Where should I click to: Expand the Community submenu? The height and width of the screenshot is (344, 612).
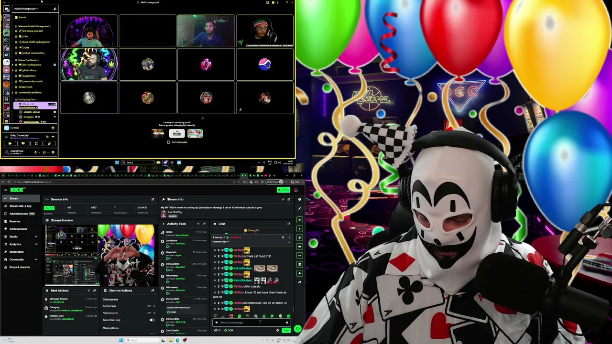tap(36, 259)
